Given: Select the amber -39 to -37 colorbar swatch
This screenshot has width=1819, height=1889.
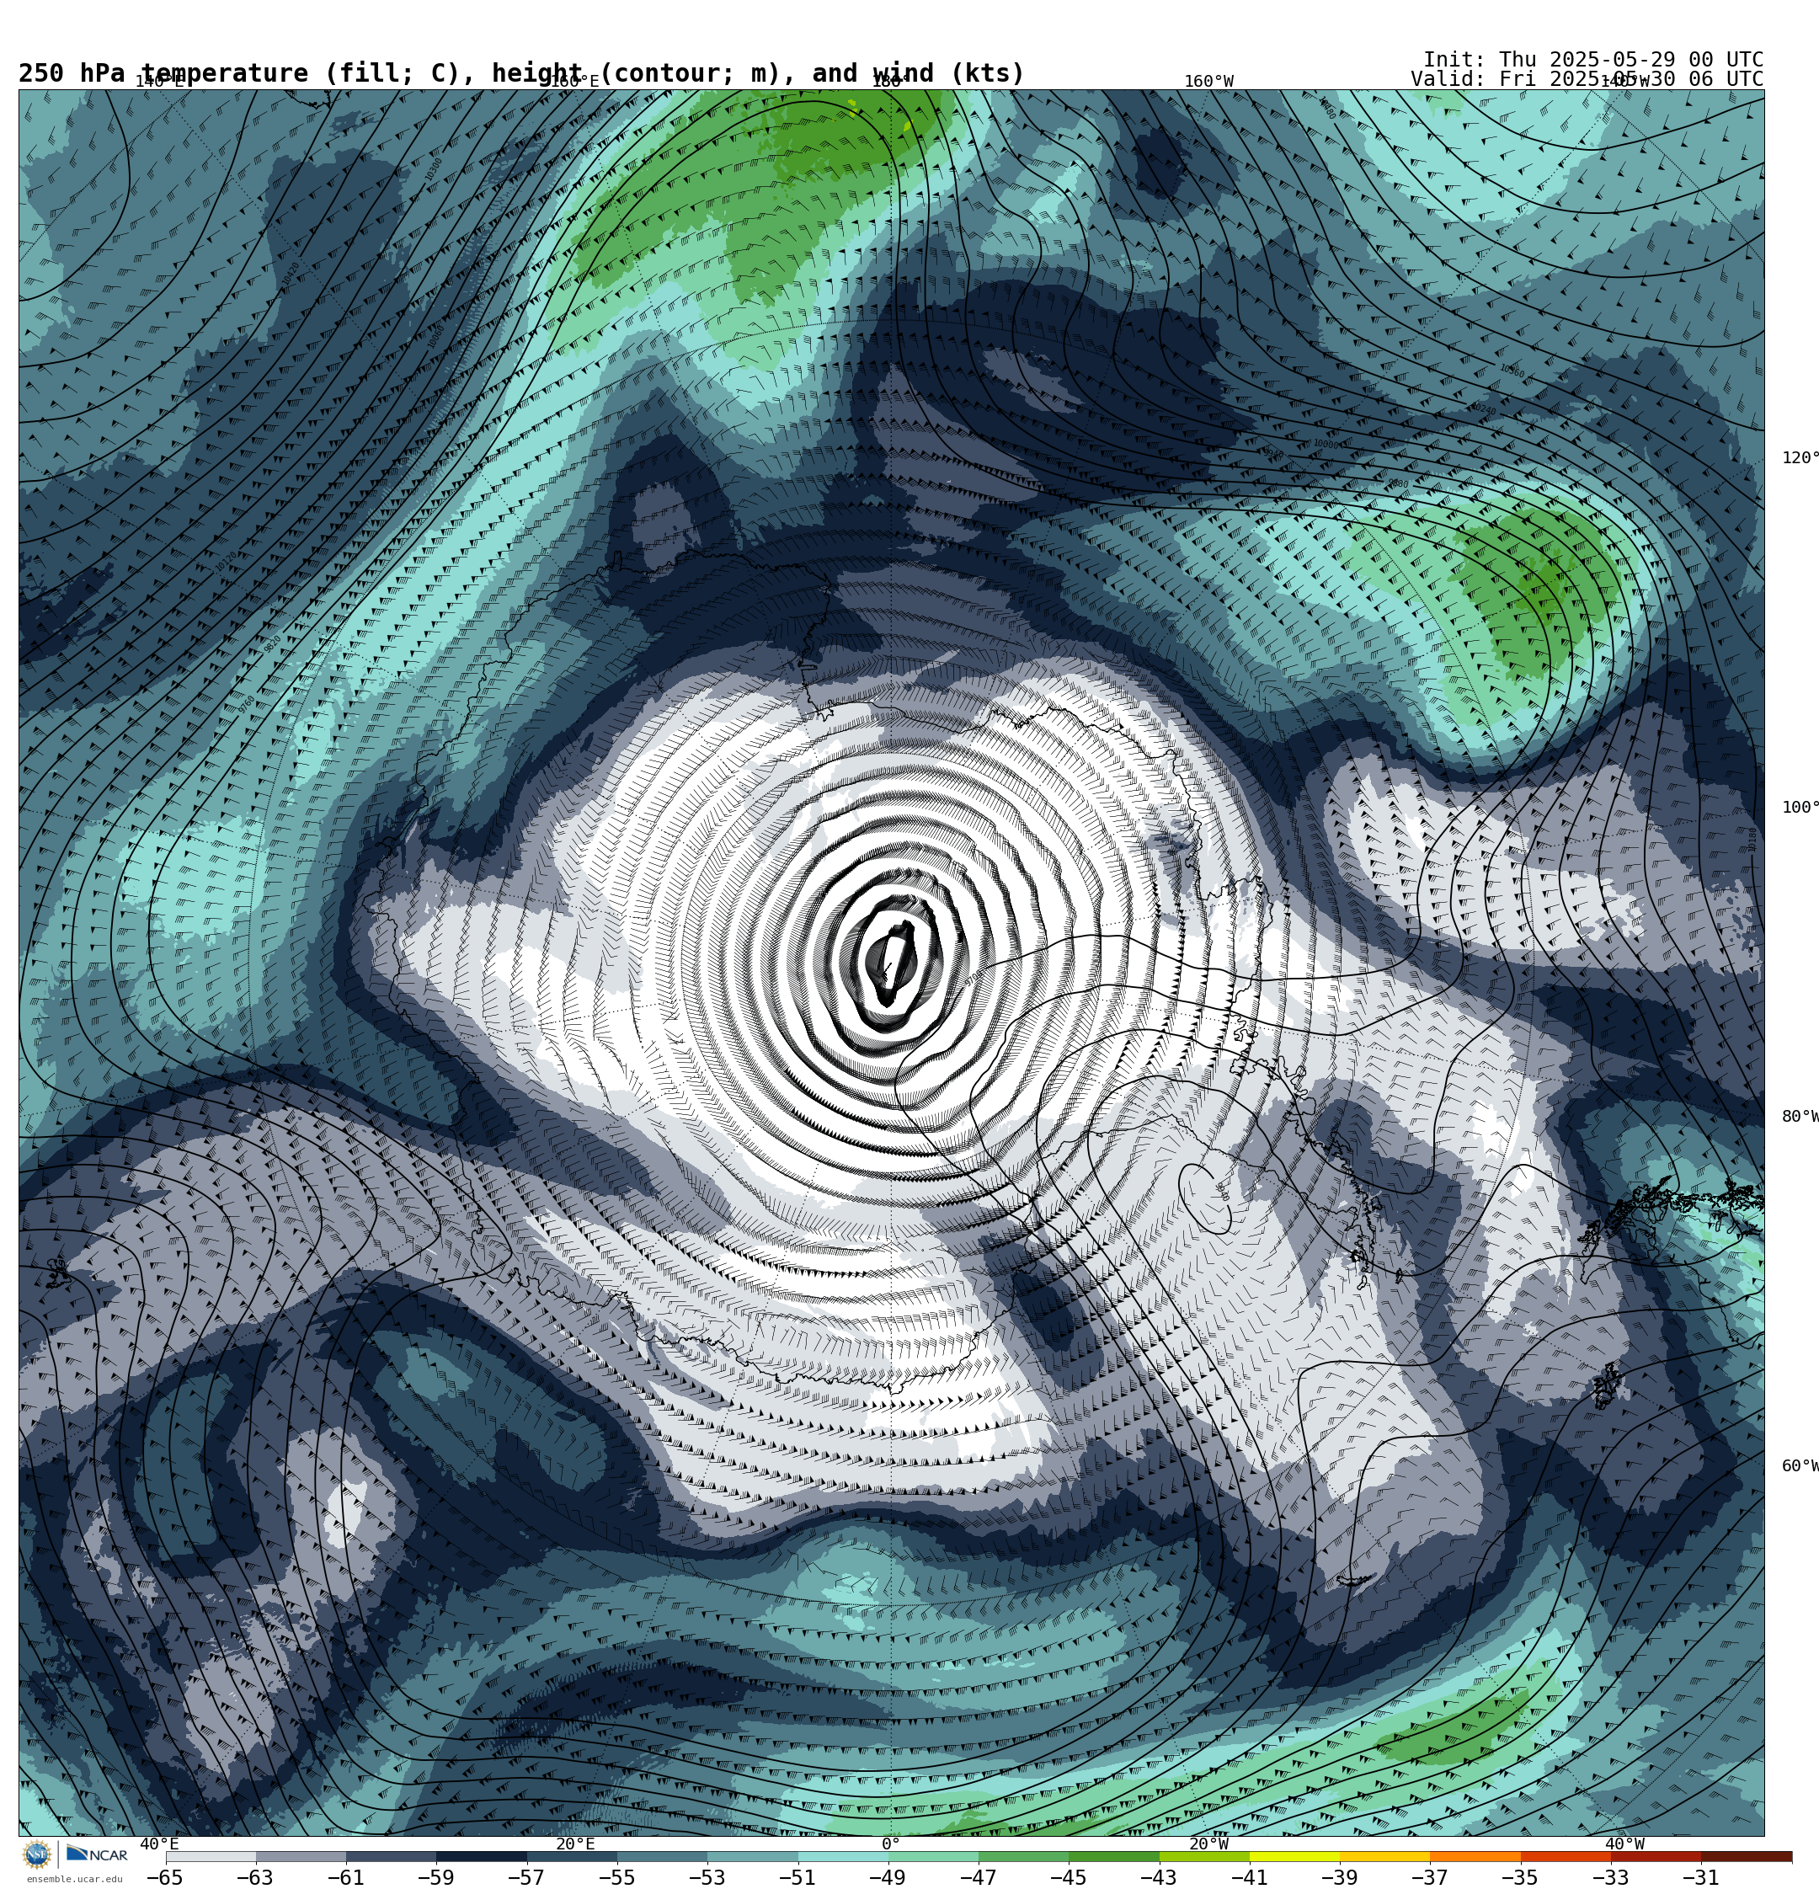Looking at the screenshot, I should (x=1385, y=1856).
